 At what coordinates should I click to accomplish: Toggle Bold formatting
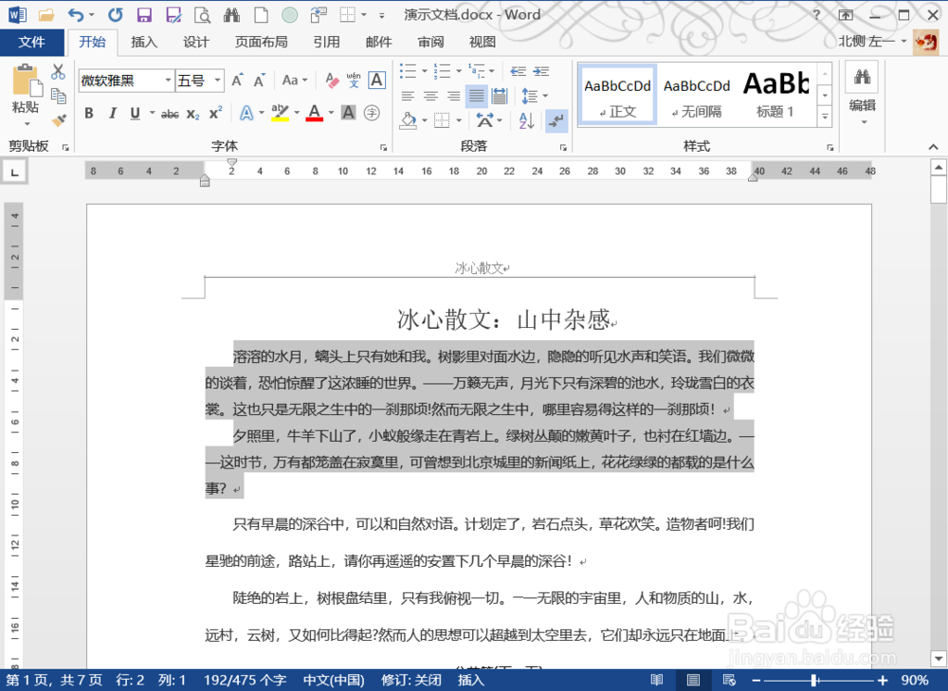click(89, 113)
